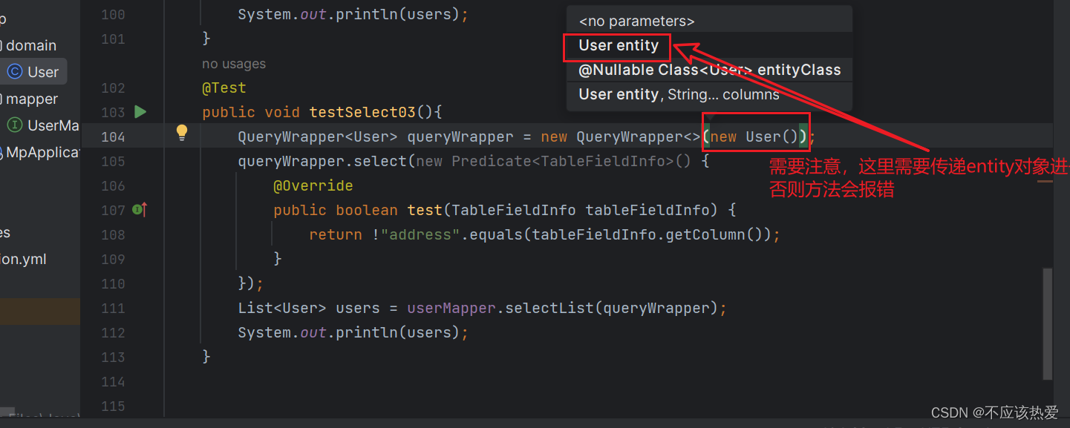Choose "@Nullable Class<User> entityClass" popup row
Screen dimensions: 1070x428
(x=709, y=70)
